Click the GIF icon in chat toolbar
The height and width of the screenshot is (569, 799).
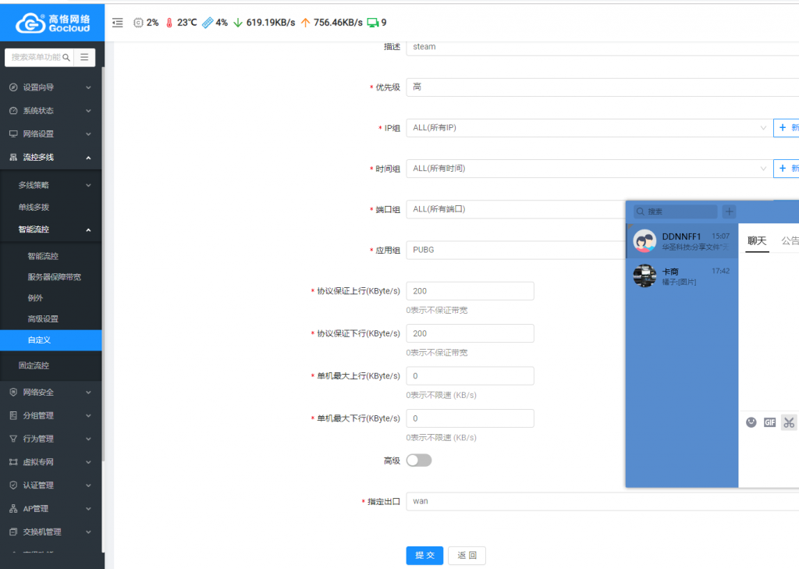tap(770, 422)
